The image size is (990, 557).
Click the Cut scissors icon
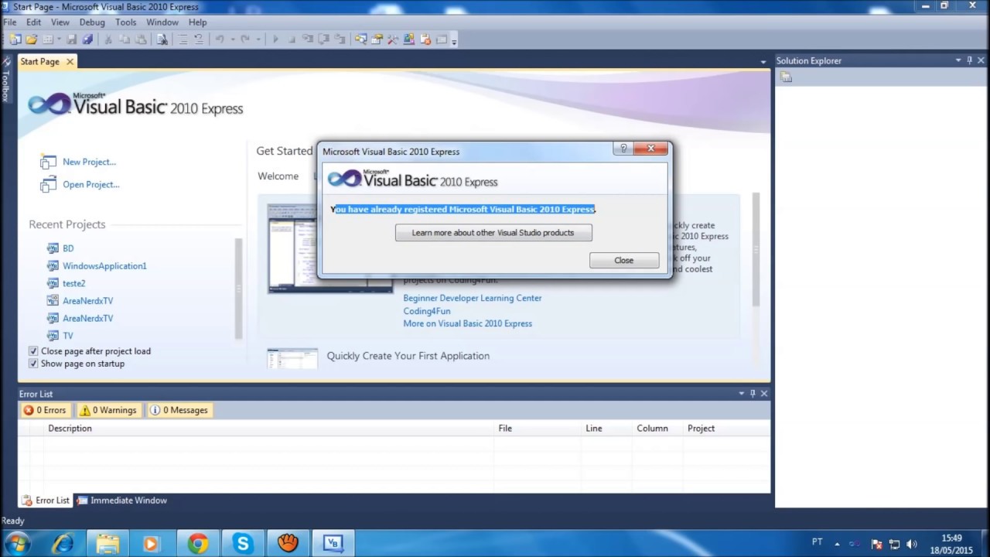click(x=108, y=39)
